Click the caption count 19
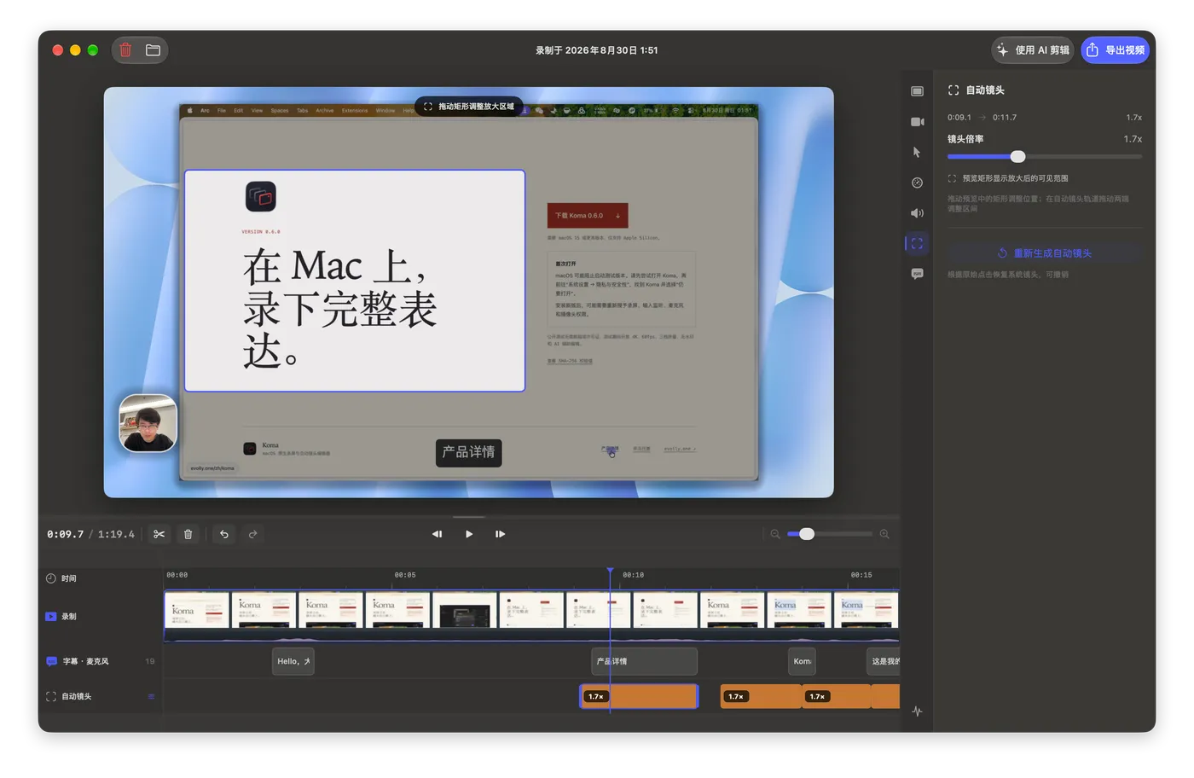This screenshot has width=1194, height=778. [x=150, y=661]
